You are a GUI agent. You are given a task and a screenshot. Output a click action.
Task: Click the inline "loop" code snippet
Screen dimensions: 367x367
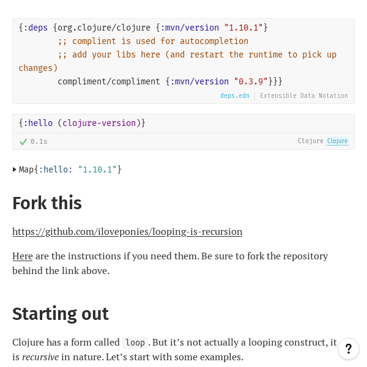(x=135, y=343)
